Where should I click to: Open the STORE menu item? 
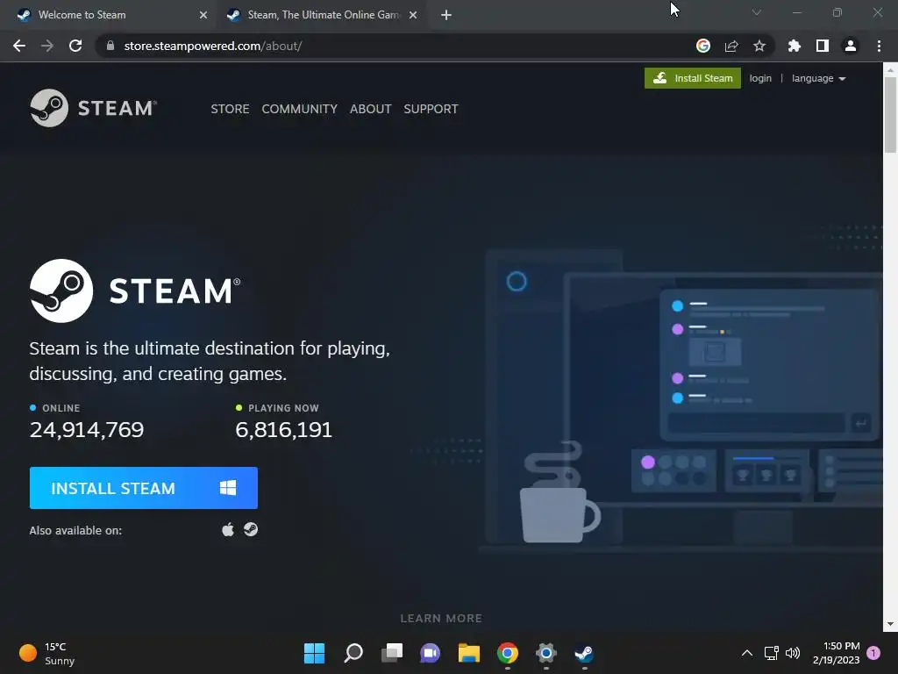(x=230, y=109)
